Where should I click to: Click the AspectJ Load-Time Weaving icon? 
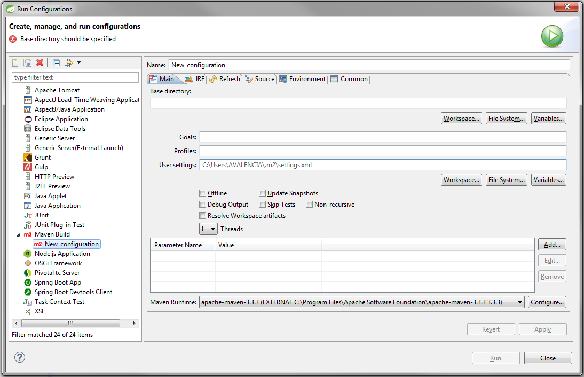tap(28, 100)
